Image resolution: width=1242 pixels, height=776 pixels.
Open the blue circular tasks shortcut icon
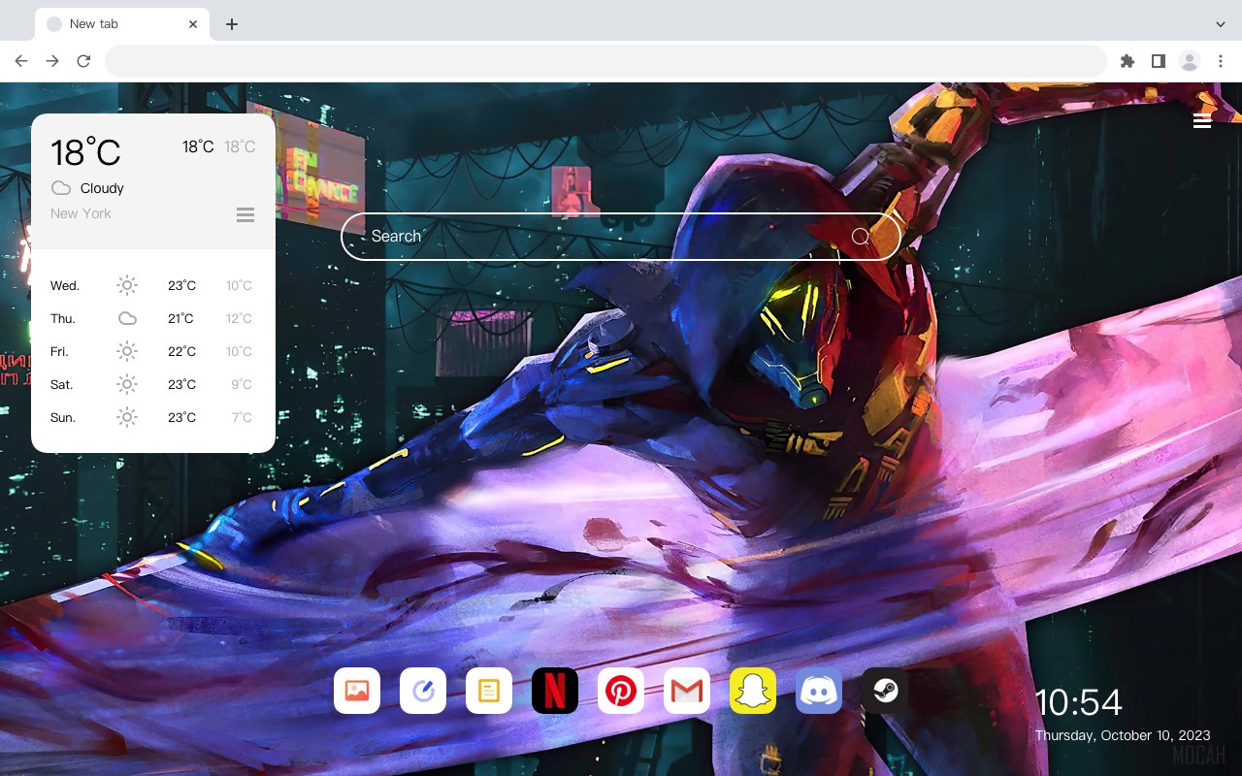tap(423, 691)
